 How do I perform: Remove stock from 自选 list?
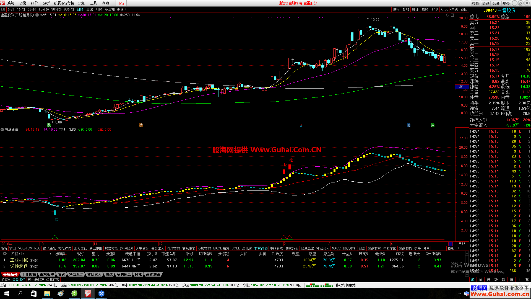point(454,9)
